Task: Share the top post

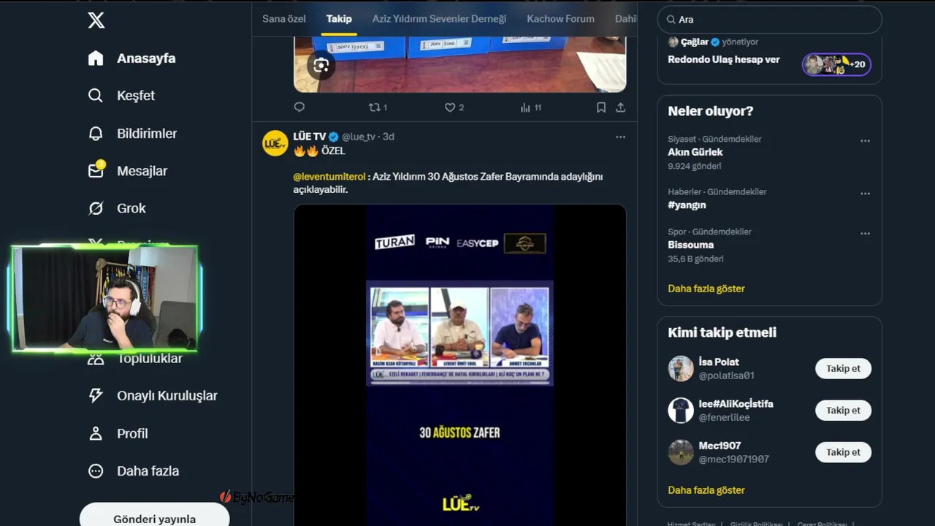Action: tap(620, 107)
